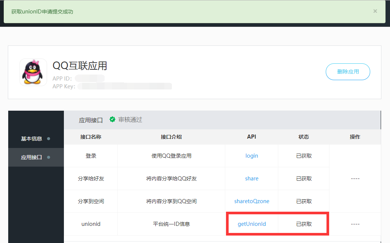The width and height of the screenshot is (390, 243).
Task: Click 已获取 status in share row
Action: click(304, 179)
